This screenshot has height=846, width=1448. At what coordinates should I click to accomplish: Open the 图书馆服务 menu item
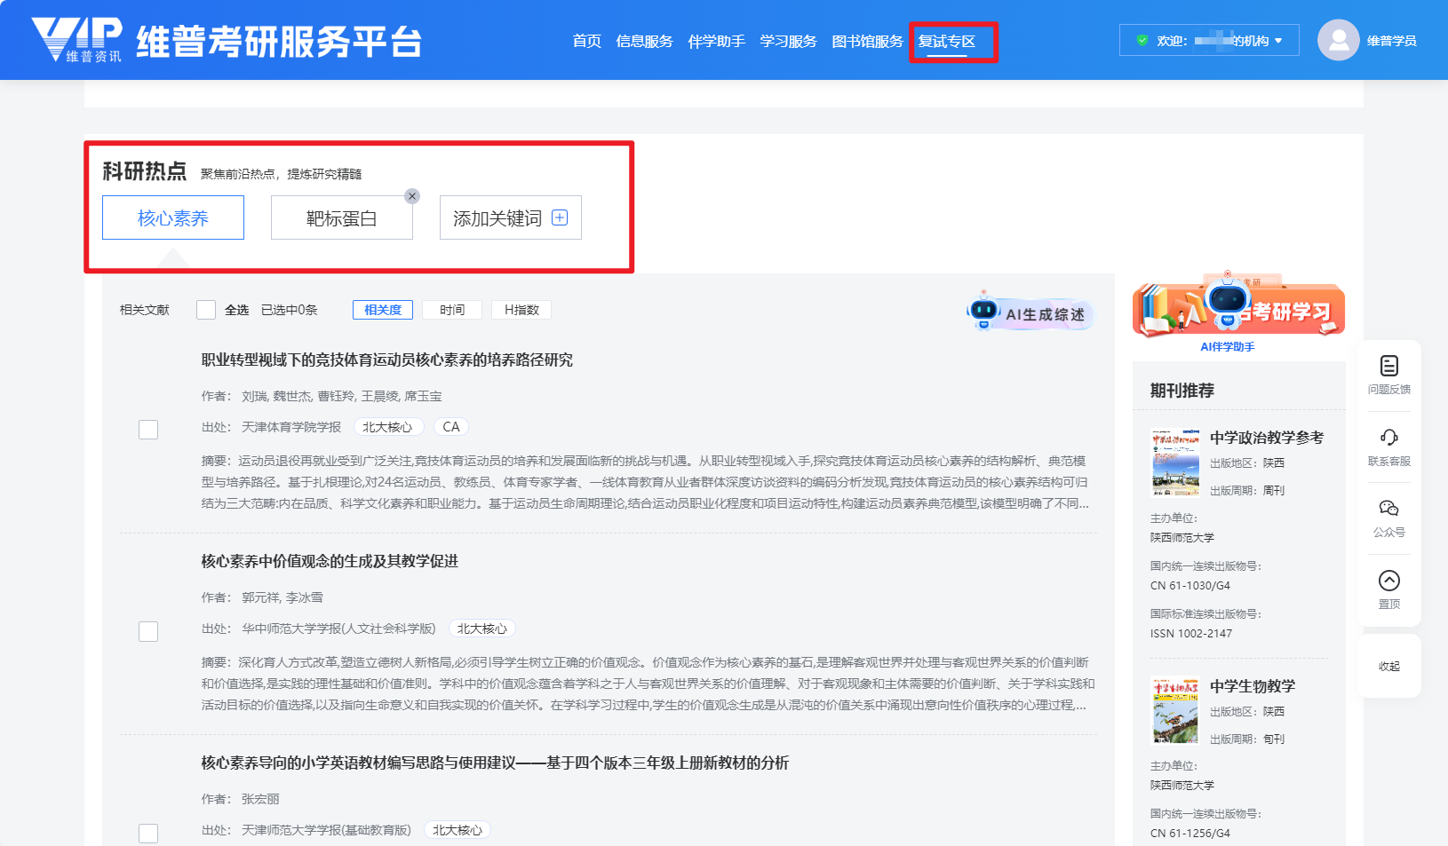(867, 42)
